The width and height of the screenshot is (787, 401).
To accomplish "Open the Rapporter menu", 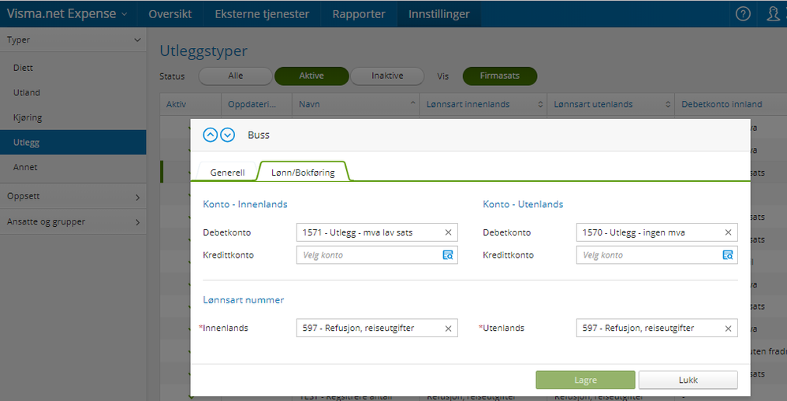I will pyautogui.click(x=359, y=13).
